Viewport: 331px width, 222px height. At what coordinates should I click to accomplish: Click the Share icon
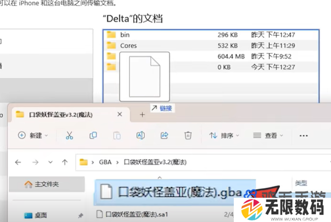(x=164, y=136)
